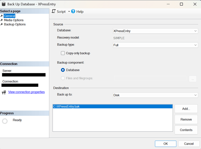Click the wrench icon beside Backup Options
This screenshot has width=201, height=149.
2,25
